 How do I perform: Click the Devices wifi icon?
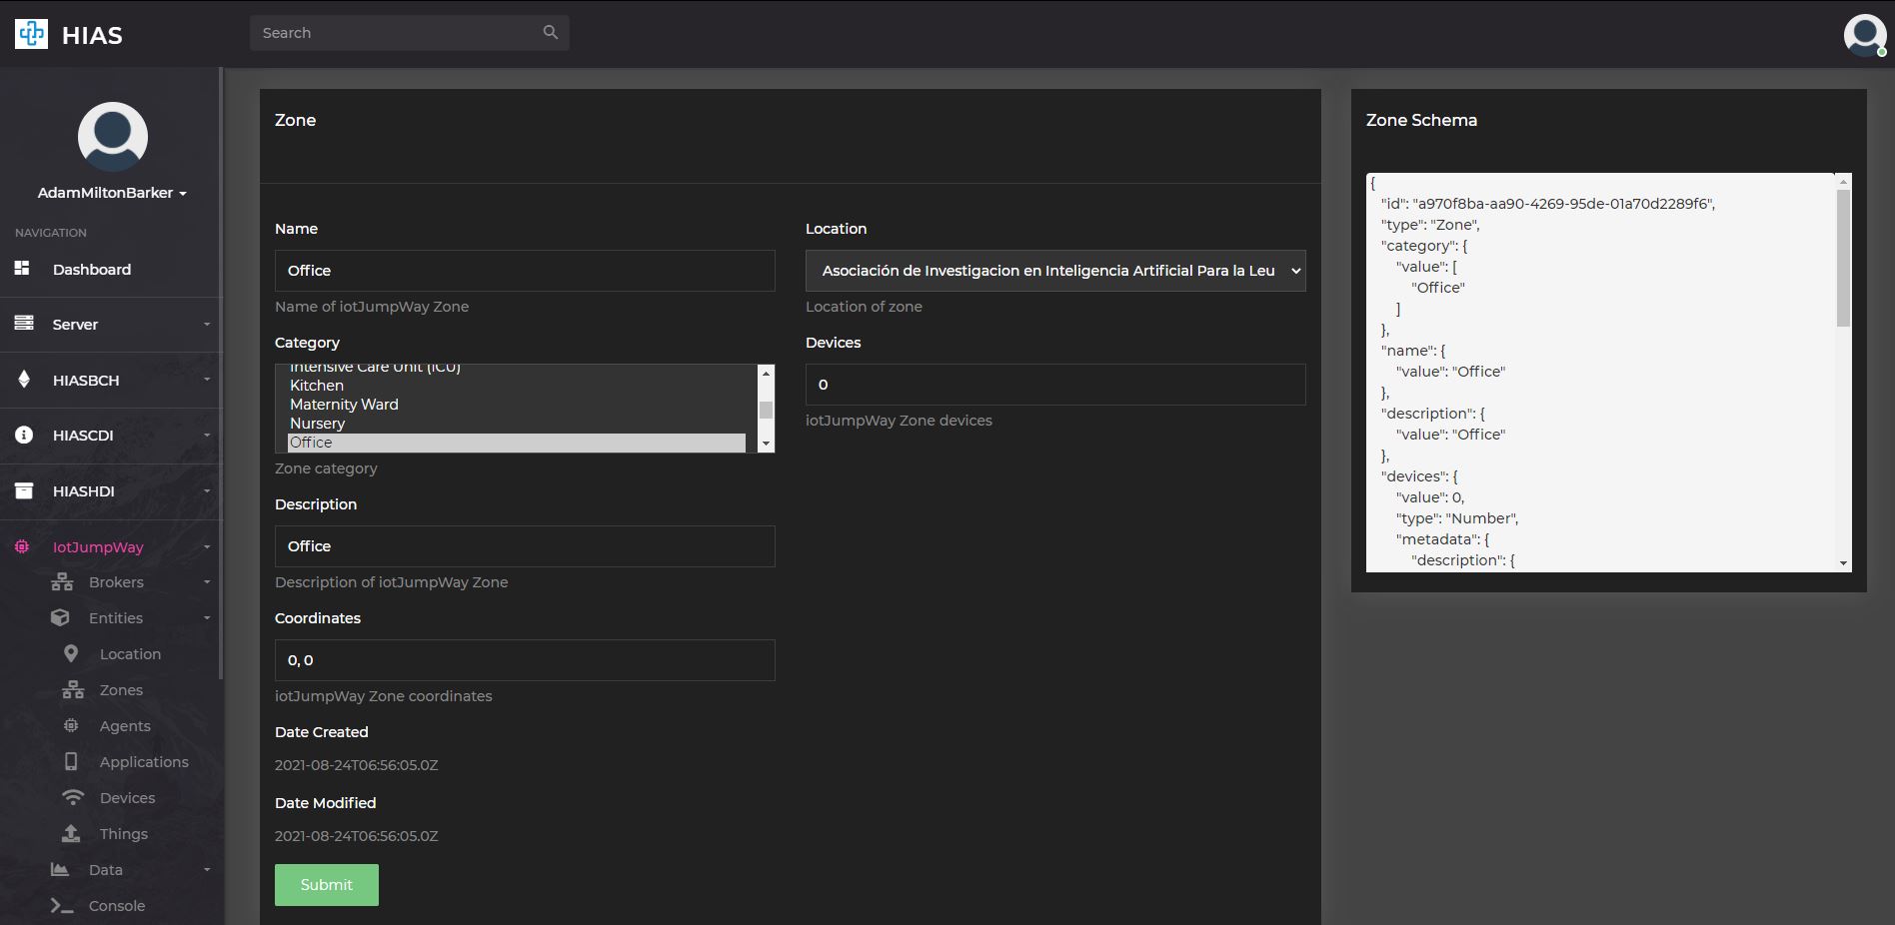tap(73, 797)
